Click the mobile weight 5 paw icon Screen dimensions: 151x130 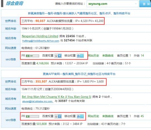point(80,56)
